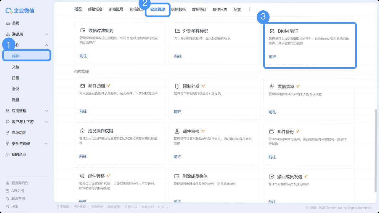
Task: Click the 应用管理 grid icon
Action: click(x=8, y=111)
